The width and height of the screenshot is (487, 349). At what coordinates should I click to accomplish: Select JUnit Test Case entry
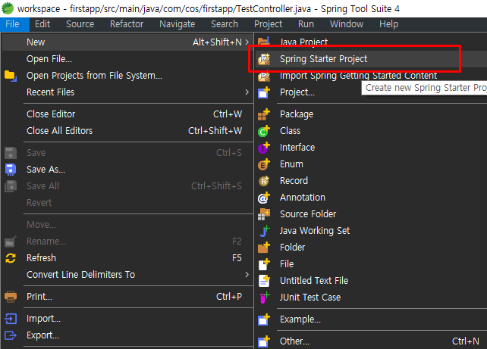[x=371, y=298]
